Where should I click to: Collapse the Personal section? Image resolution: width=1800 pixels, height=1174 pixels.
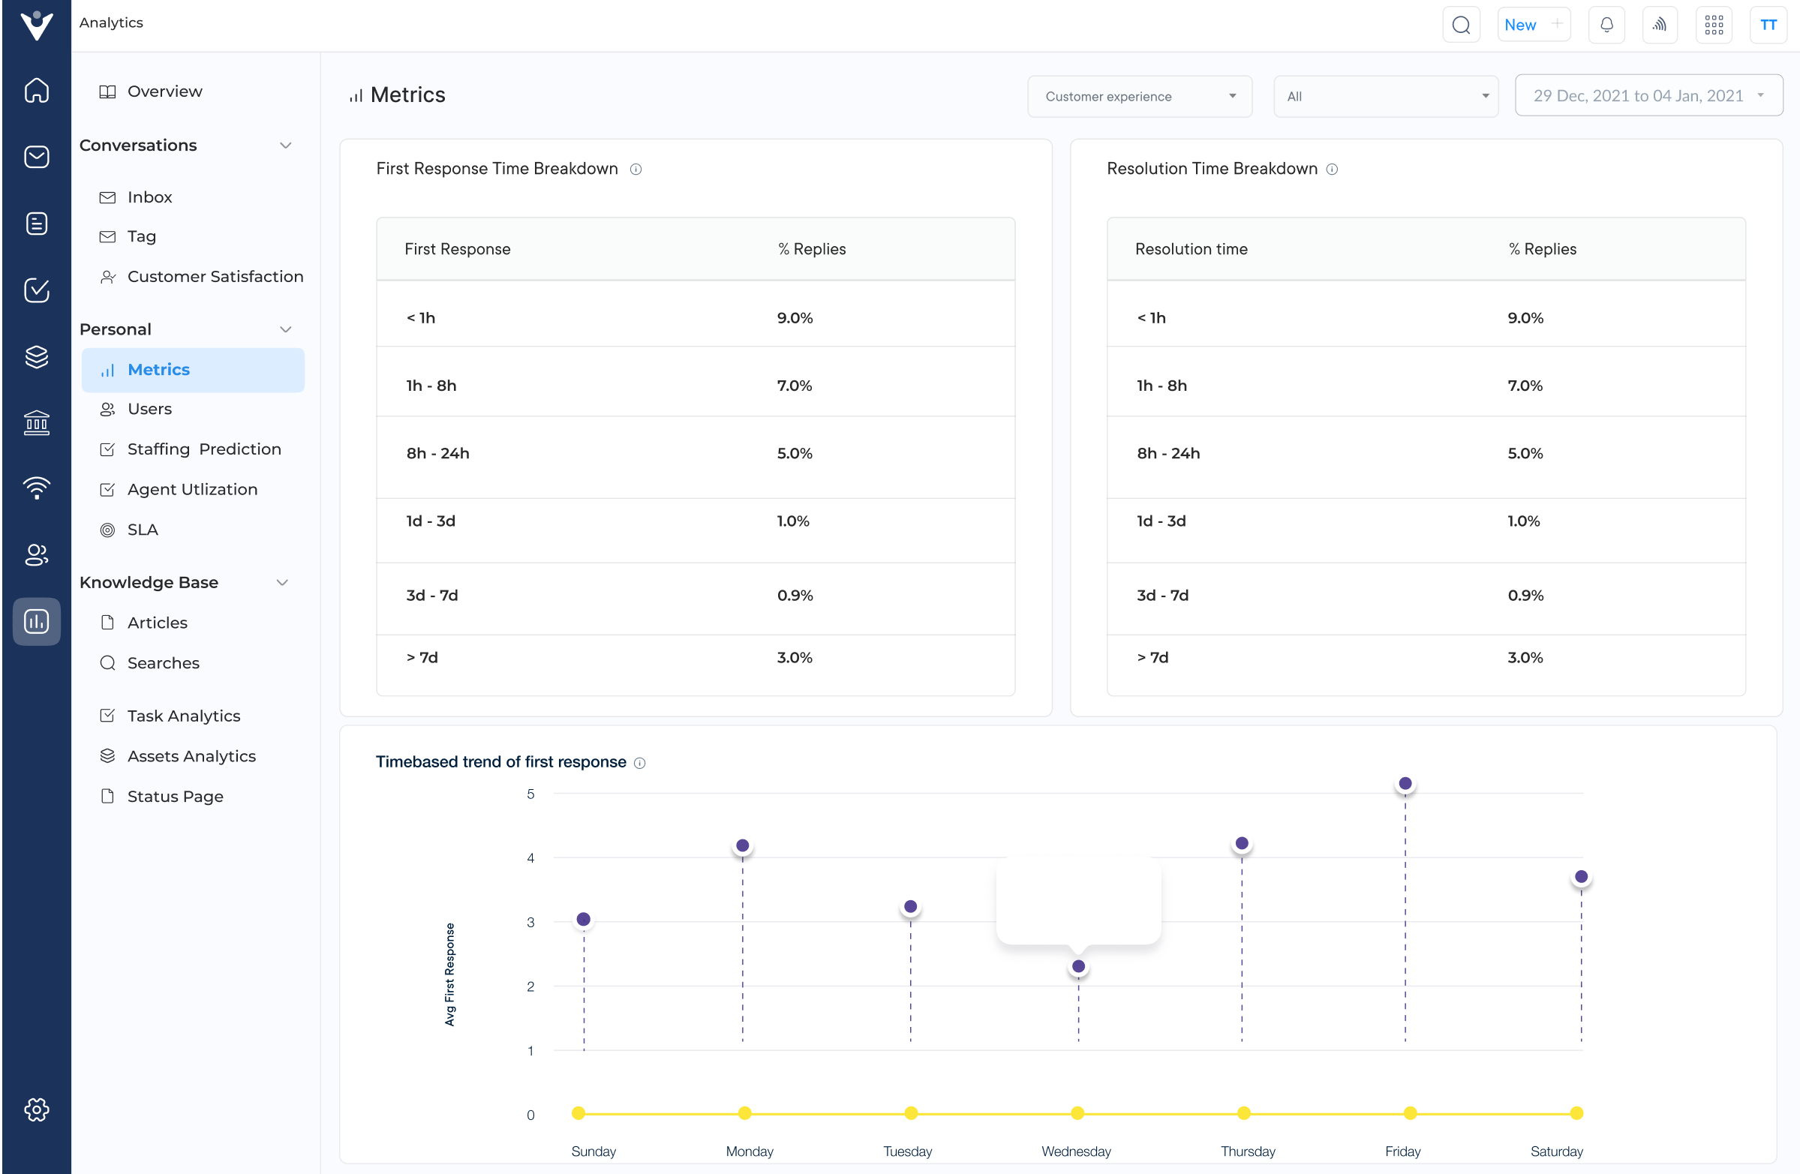coord(284,329)
